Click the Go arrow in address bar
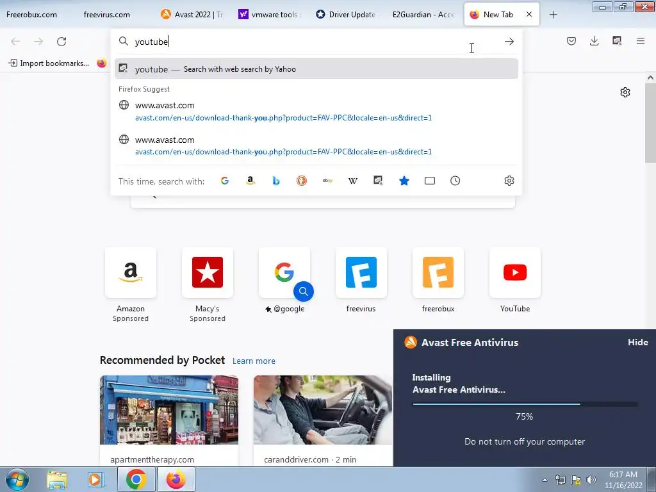The width and height of the screenshot is (656, 492). pyautogui.click(x=509, y=42)
